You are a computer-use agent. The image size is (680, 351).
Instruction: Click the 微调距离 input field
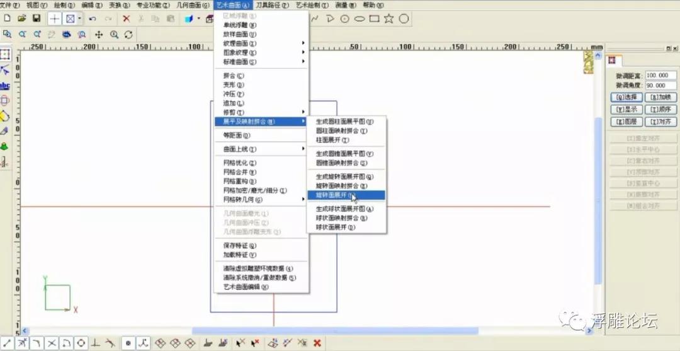[x=660, y=76]
